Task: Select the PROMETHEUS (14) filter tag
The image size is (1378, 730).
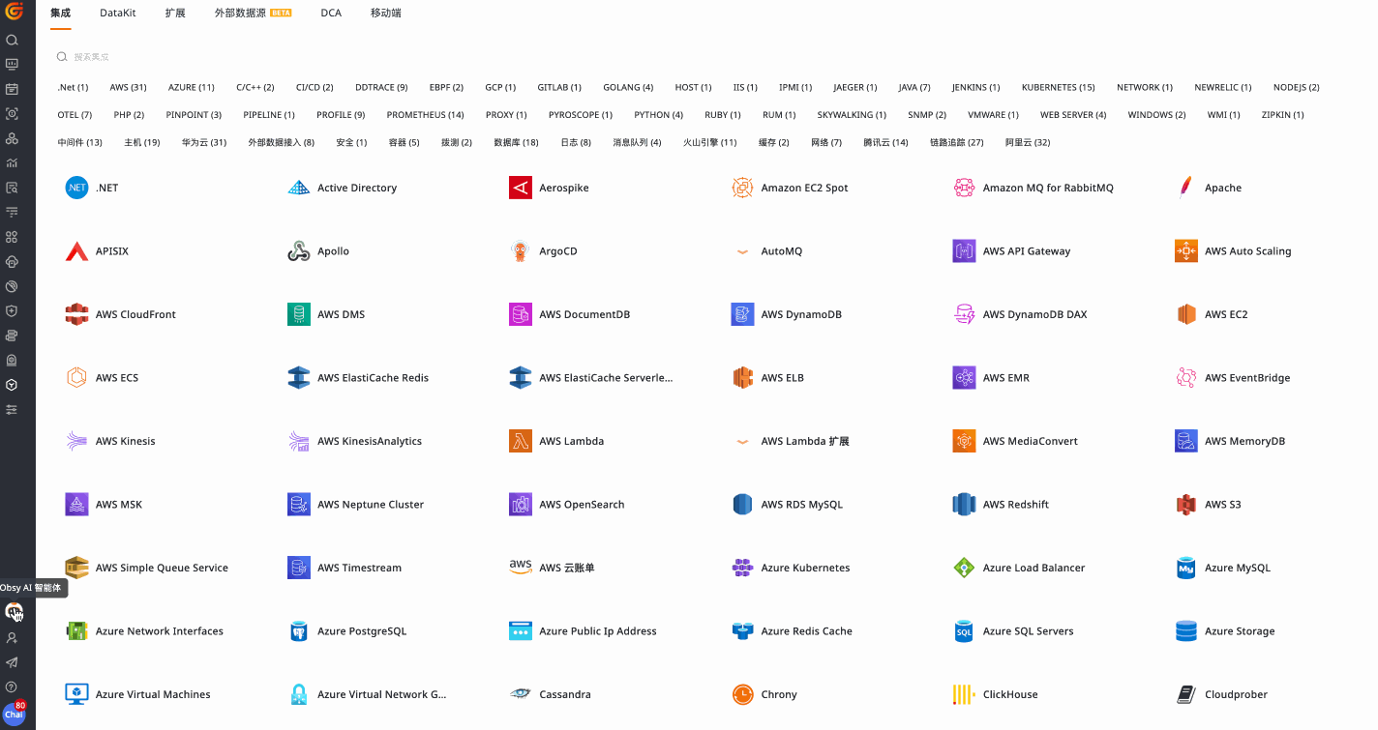Action: pyautogui.click(x=425, y=115)
